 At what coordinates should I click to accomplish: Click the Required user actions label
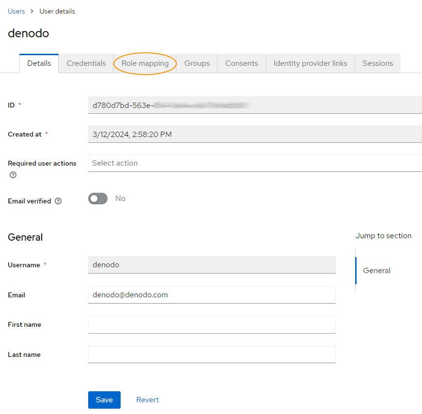point(42,163)
